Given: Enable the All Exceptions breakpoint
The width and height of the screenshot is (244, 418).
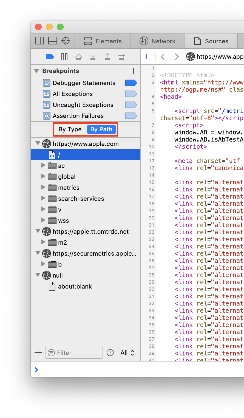Looking at the screenshot, I should [x=131, y=94].
